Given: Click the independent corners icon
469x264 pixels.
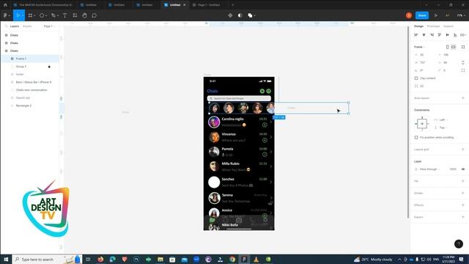Looking at the screenshot, I should point(463,70).
